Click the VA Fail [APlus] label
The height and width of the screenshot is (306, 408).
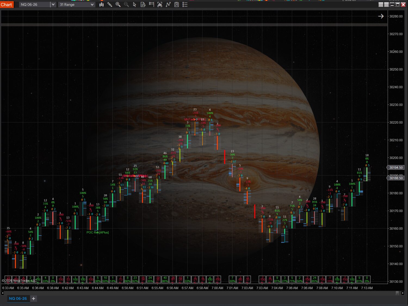(194, 119)
